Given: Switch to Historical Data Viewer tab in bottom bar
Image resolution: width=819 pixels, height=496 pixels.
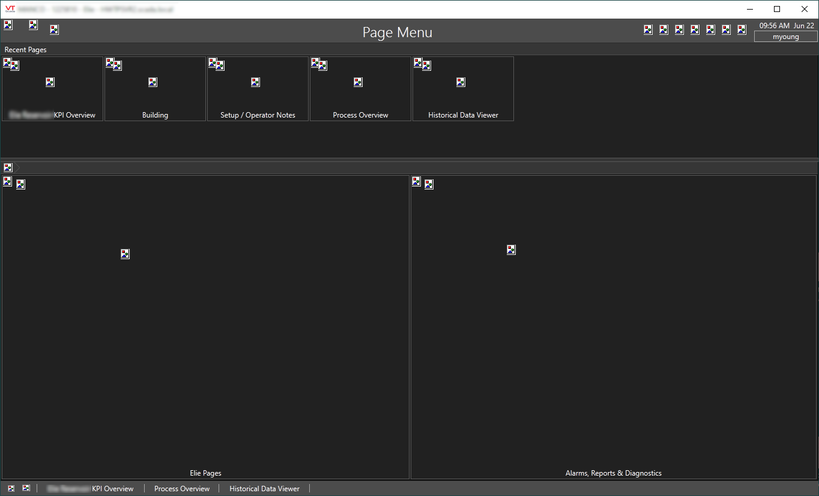Looking at the screenshot, I should tap(264, 489).
